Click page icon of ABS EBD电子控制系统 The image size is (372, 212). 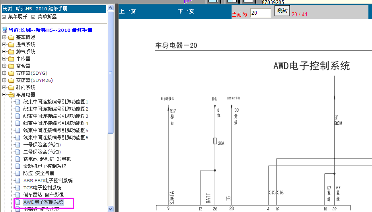click(18, 181)
